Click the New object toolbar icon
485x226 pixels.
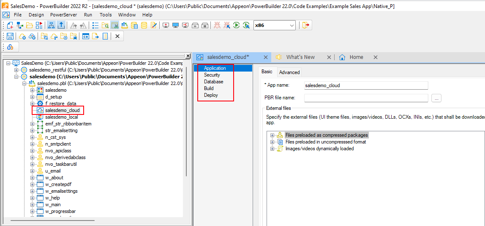(10, 25)
